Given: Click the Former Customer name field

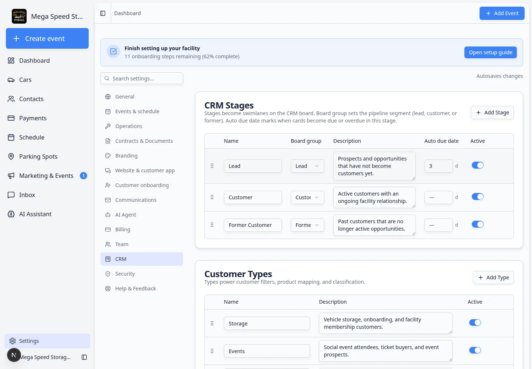Looking at the screenshot, I should click(253, 225).
